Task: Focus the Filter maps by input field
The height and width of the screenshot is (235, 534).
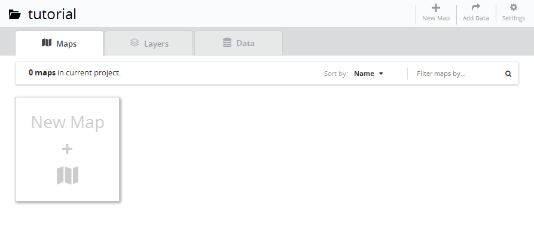Action: [x=459, y=74]
